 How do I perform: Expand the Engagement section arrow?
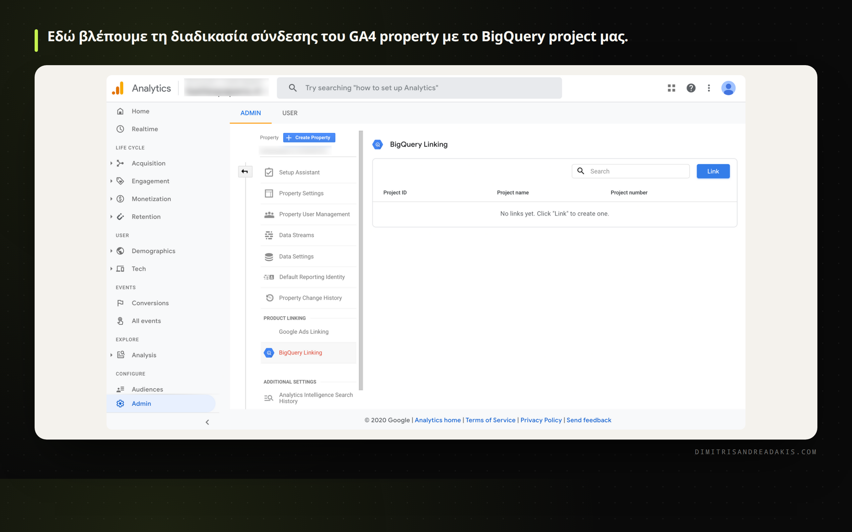tap(111, 181)
